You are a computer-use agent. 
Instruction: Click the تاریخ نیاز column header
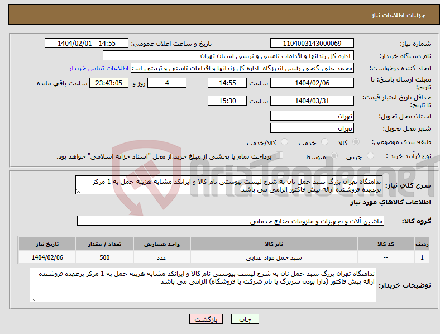point(47,244)
